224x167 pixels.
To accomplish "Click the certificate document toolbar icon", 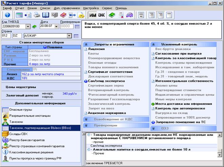I will click(x=121, y=15).
